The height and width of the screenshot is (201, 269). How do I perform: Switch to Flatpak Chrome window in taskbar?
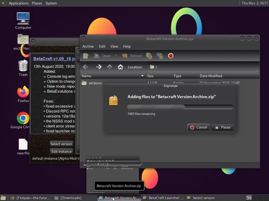click(30, 198)
